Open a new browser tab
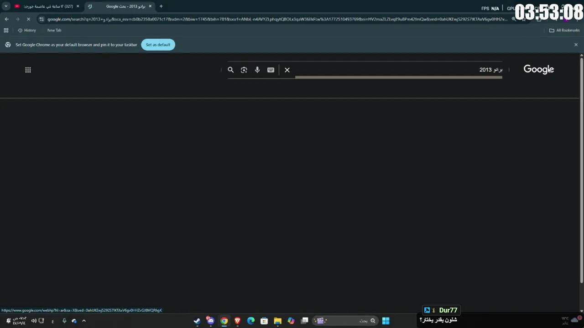 point(161,6)
